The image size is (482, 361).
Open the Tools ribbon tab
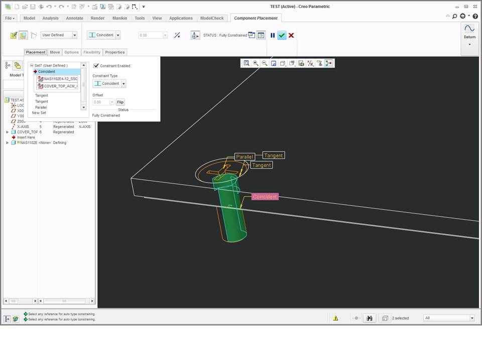tap(140, 18)
